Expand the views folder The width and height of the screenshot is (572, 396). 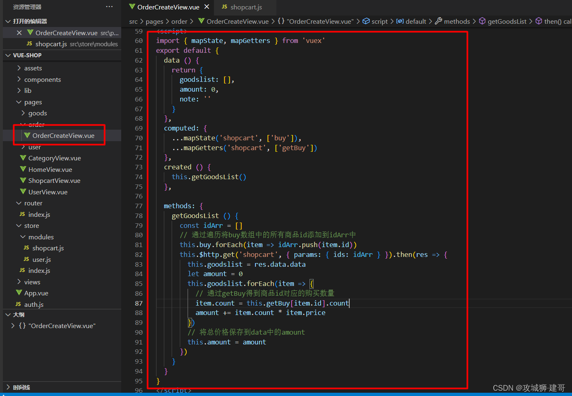pos(19,282)
